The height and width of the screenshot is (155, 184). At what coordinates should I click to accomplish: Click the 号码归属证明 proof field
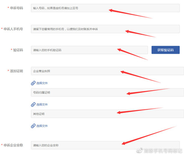pyautogui.click(x=108, y=93)
